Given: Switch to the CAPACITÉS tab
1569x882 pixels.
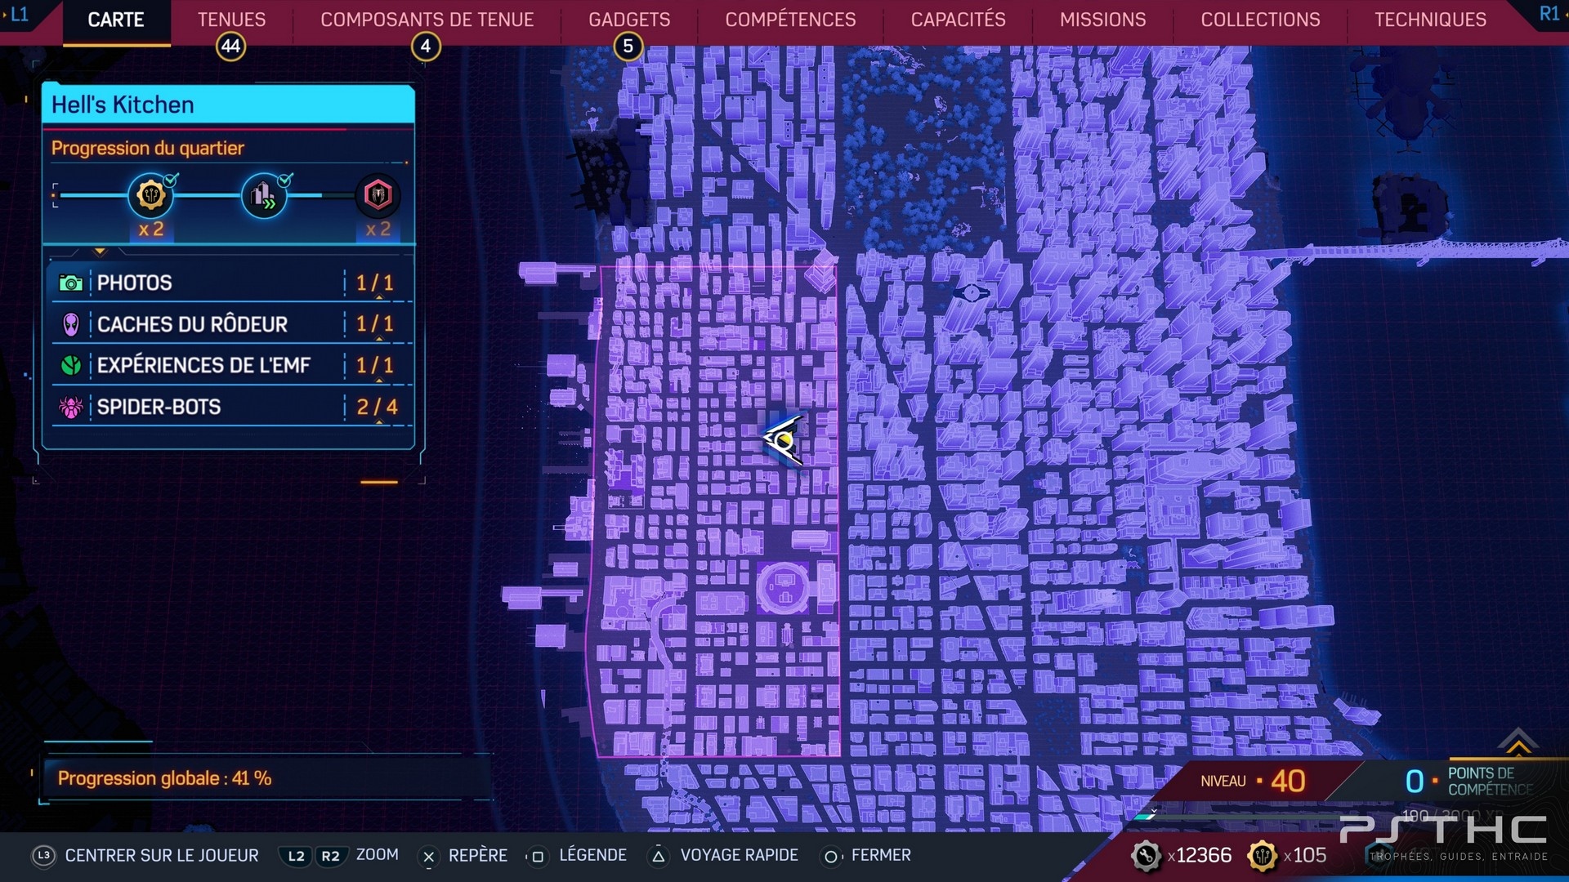Looking at the screenshot, I should (958, 20).
